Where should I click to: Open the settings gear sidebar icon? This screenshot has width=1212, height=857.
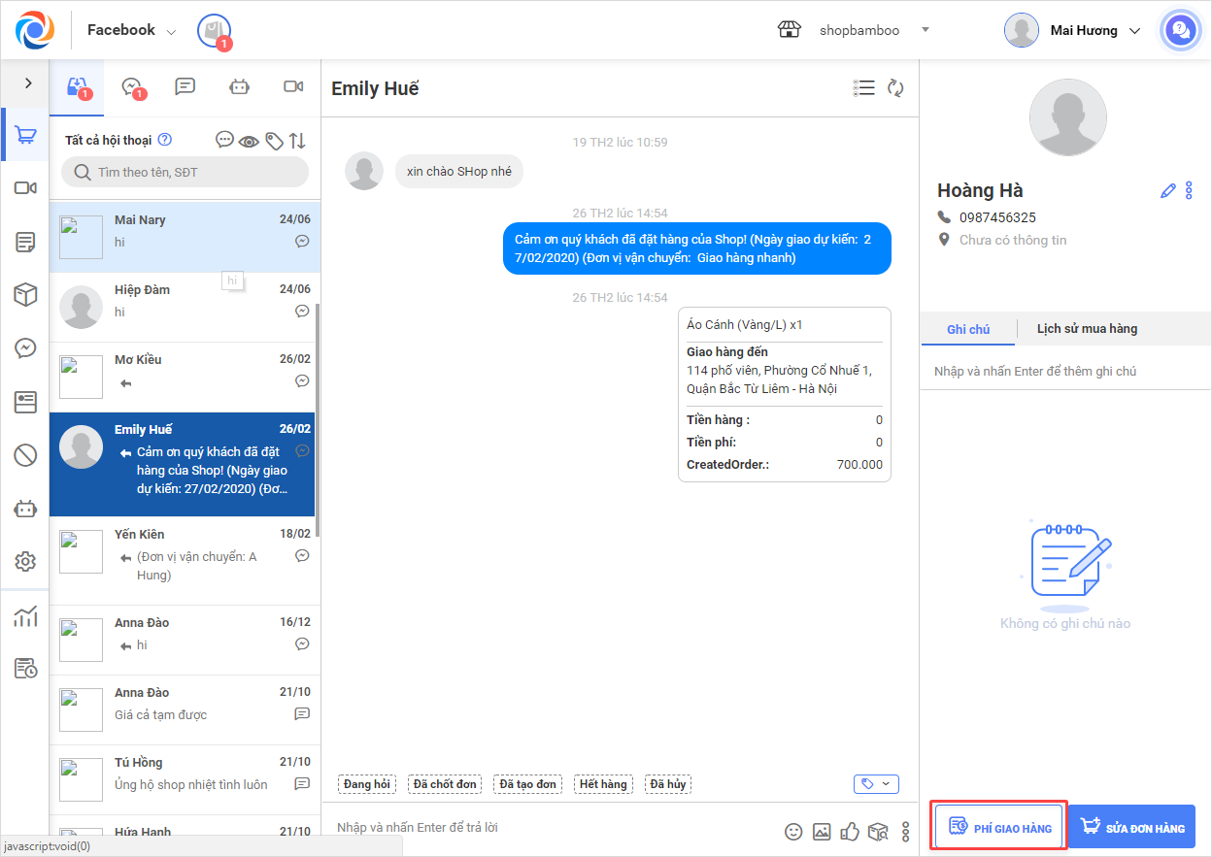25,562
